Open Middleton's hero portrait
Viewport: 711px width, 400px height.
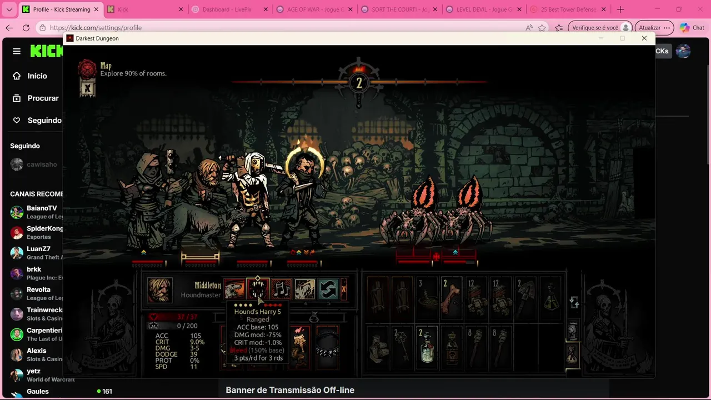[159, 290]
